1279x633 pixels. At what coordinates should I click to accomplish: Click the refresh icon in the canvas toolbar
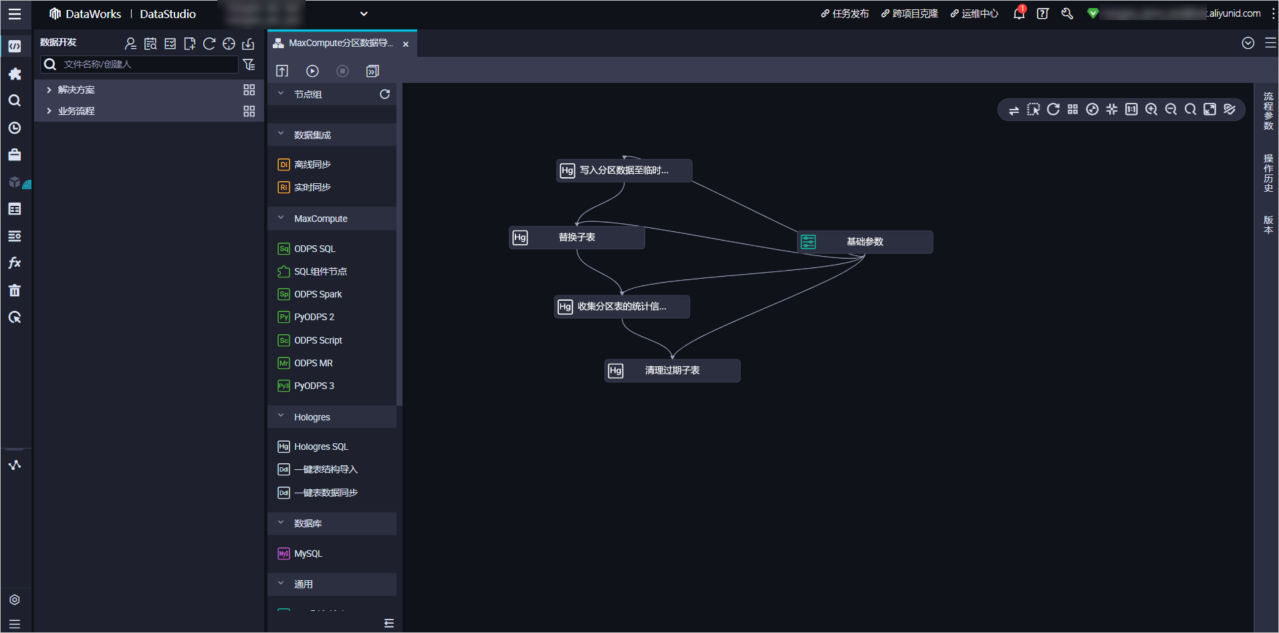(x=1053, y=110)
